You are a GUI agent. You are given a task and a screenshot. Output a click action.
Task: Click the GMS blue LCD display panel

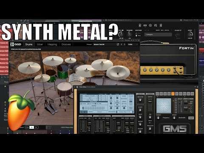click(x=107, y=103)
